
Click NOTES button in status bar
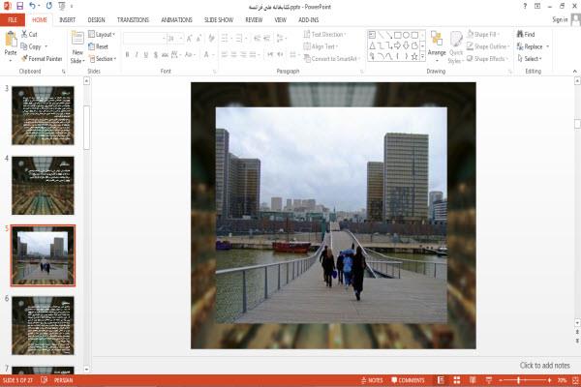pos(372,380)
